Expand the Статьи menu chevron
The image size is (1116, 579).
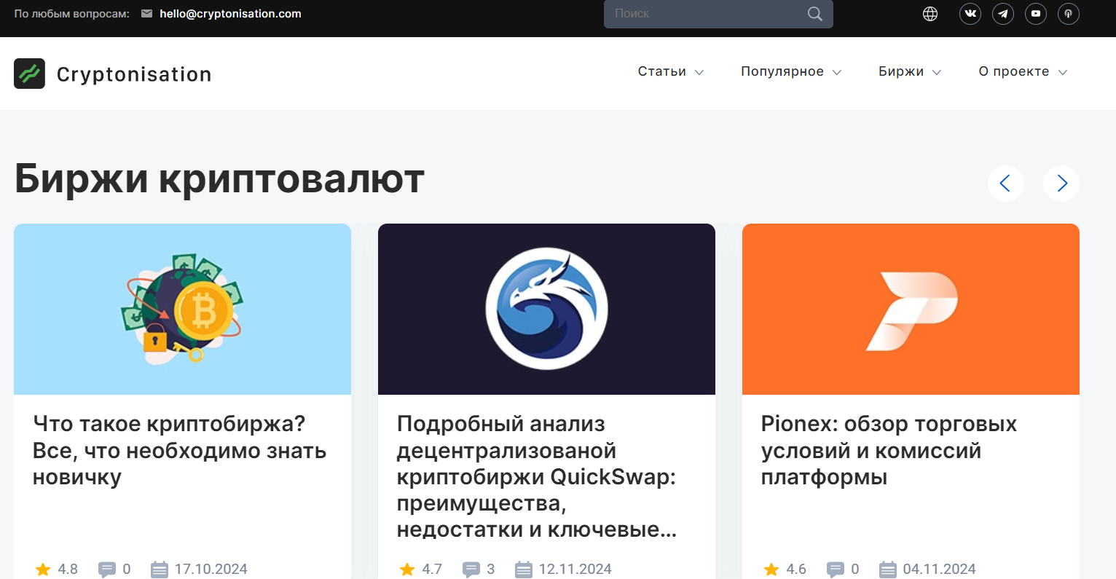tap(699, 72)
